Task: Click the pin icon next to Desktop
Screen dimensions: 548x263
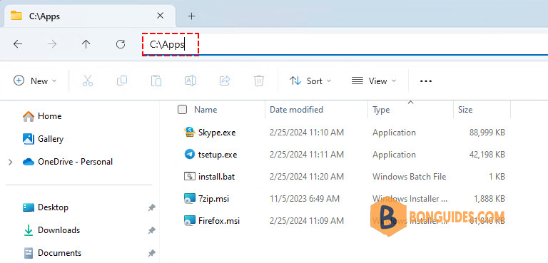Action: point(151,208)
